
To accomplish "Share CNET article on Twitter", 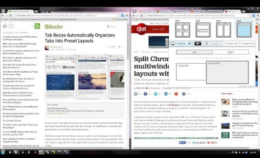I will 156,94.
